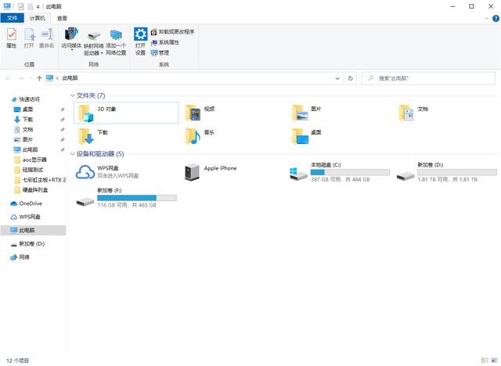Open the 音乐 folder icon
This screenshot has height=366, width=501.
tap(193, 136)
